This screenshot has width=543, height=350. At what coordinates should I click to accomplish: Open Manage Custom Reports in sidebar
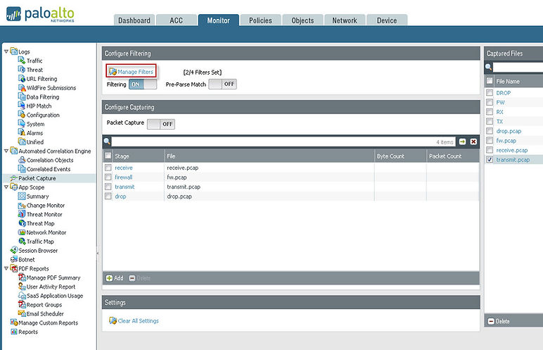coord(48,323)
